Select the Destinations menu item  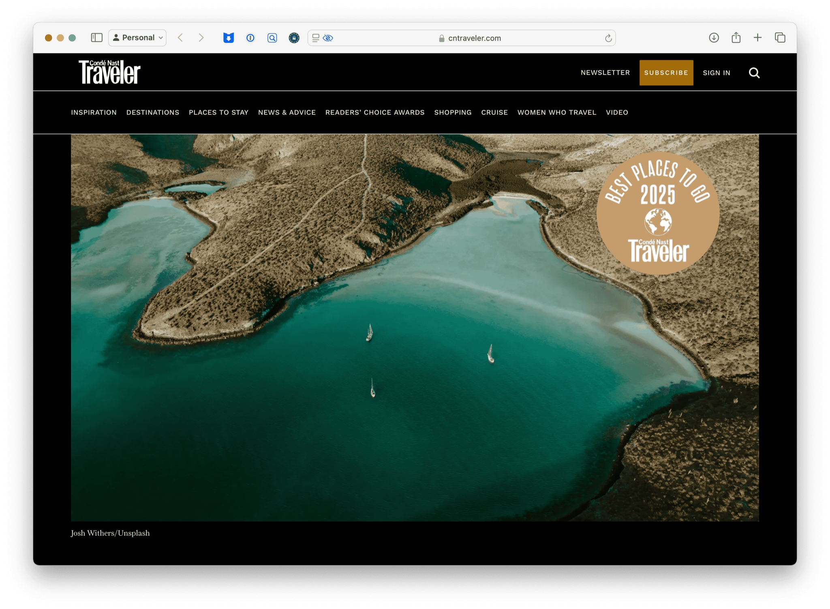click(153, 112)
